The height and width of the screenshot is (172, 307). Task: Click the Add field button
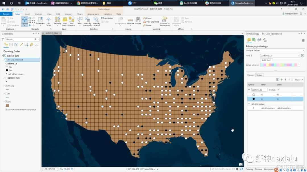(266, 60)
